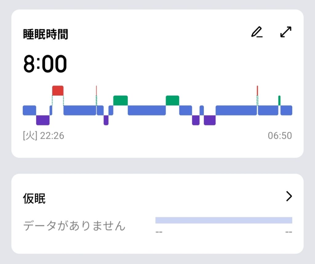Click the widest purple deep-sleep block on right
The width and height of the screenshot is (315, 264).
coord(209,120)
